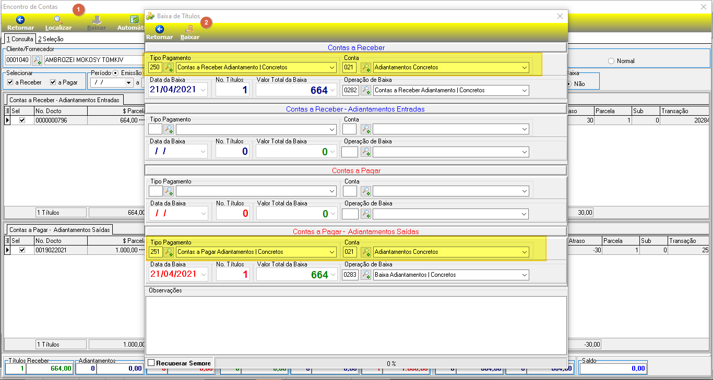The height and width of the screenshot is (380, 713).
Task: Select the Emissão period radio button
Action: point(115,73)
